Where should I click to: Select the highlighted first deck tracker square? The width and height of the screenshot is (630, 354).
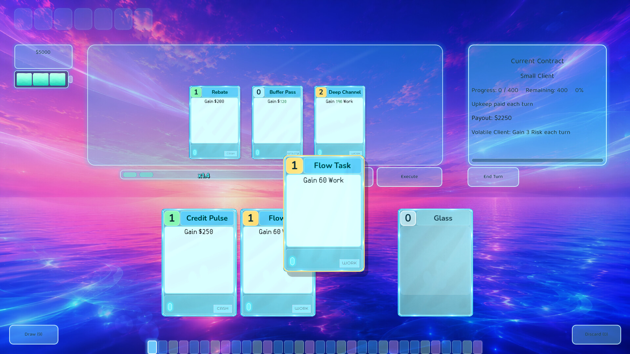point(152,347)
